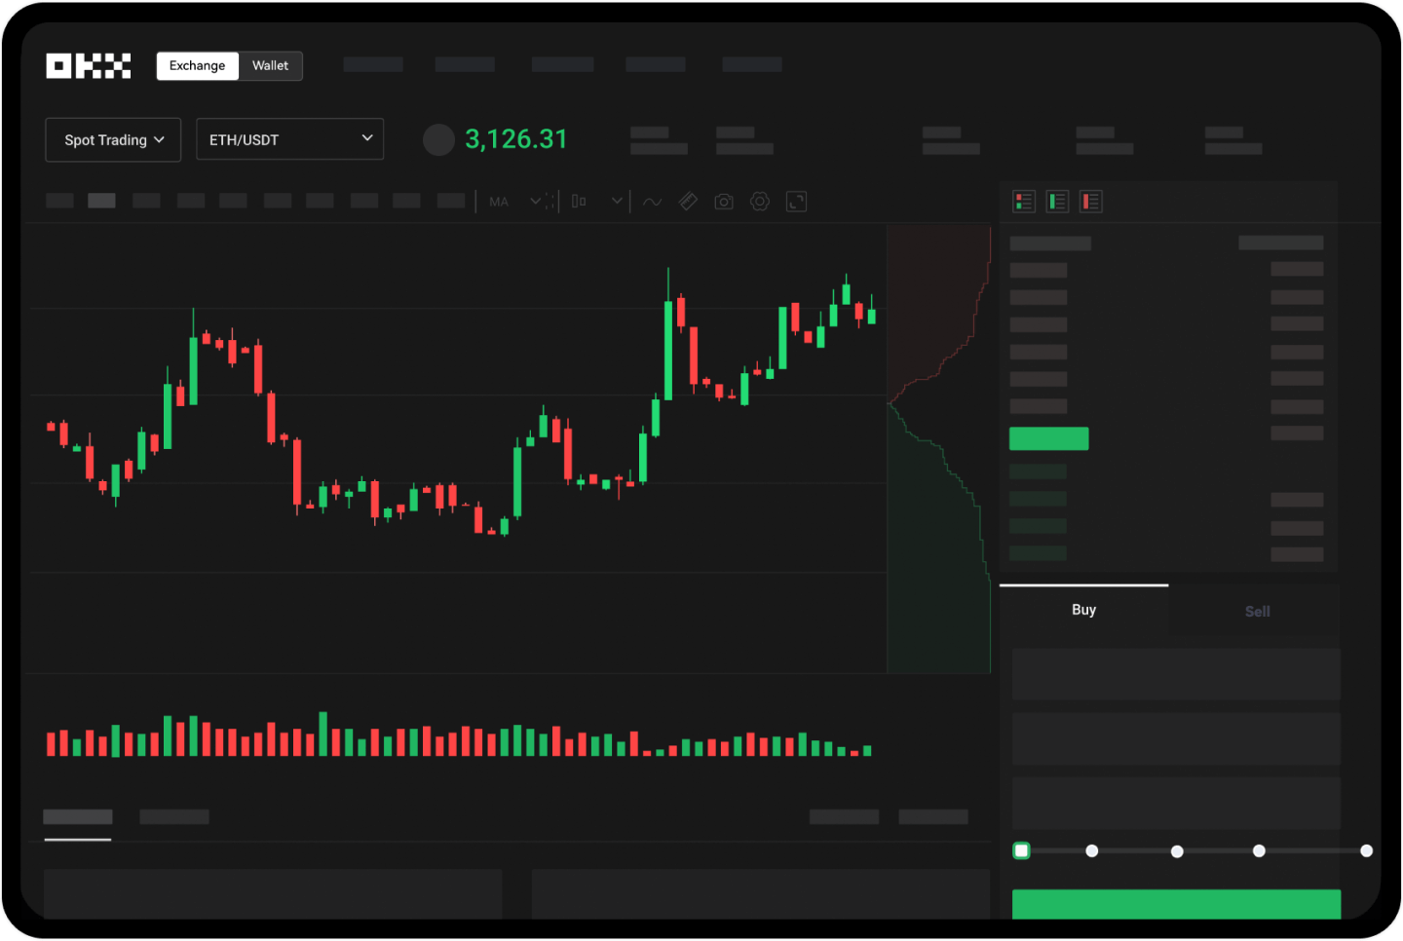
Task: Switch to Wallet mode
Action: click(270, 66)
